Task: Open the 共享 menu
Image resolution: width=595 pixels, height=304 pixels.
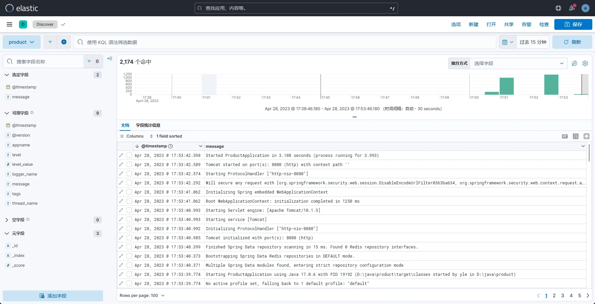Action: tap(509, 24)
